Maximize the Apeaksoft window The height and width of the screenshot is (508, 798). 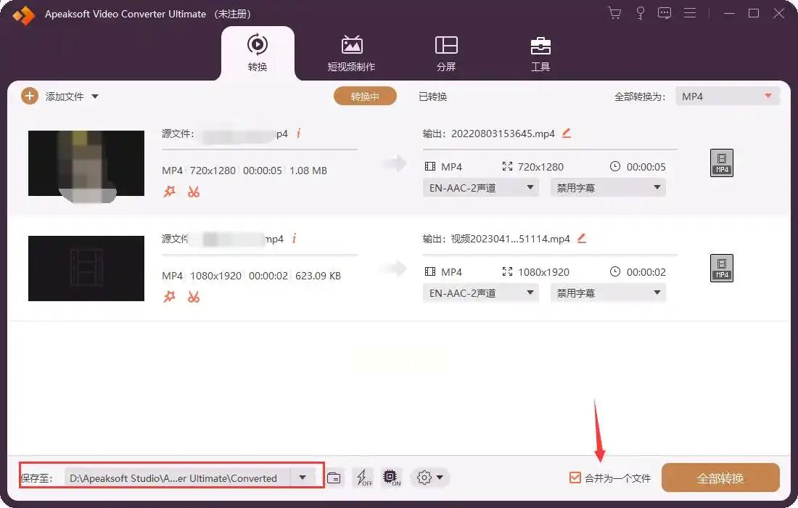754,13
